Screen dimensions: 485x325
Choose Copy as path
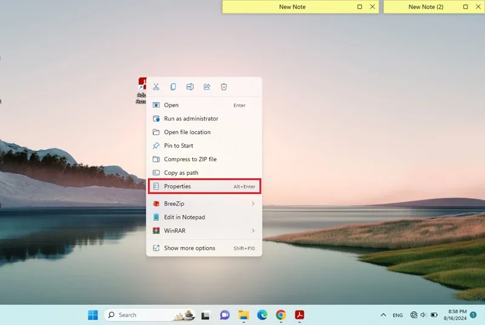[x=204, y=173]
